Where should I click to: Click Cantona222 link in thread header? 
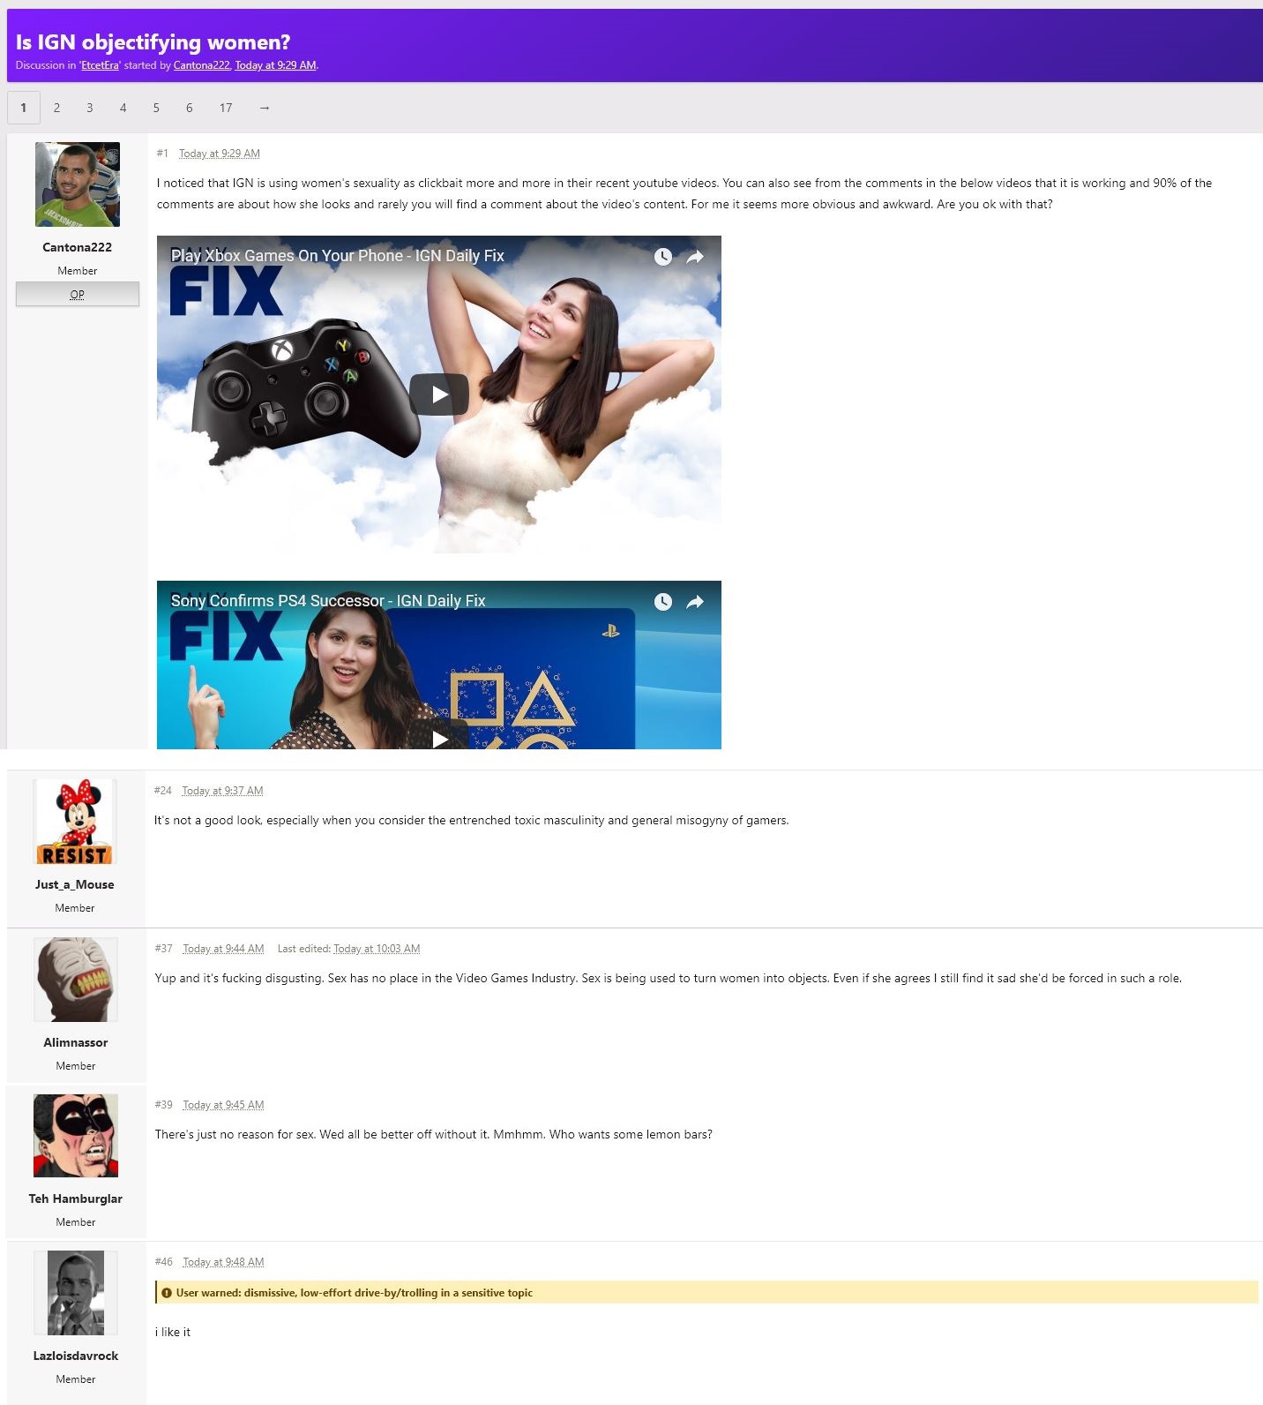[x=201, y=65]
